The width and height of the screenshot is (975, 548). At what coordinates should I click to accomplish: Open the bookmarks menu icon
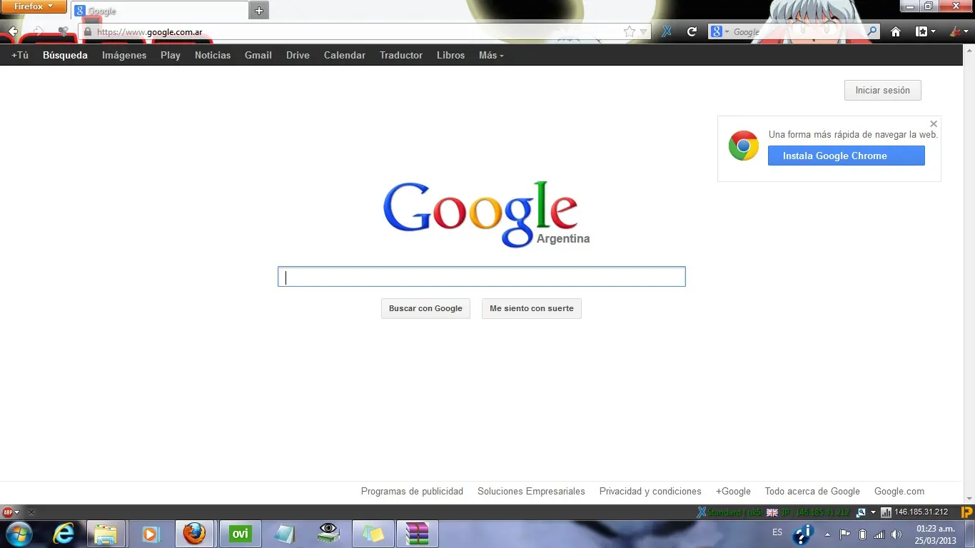click(x=921, y=31)
